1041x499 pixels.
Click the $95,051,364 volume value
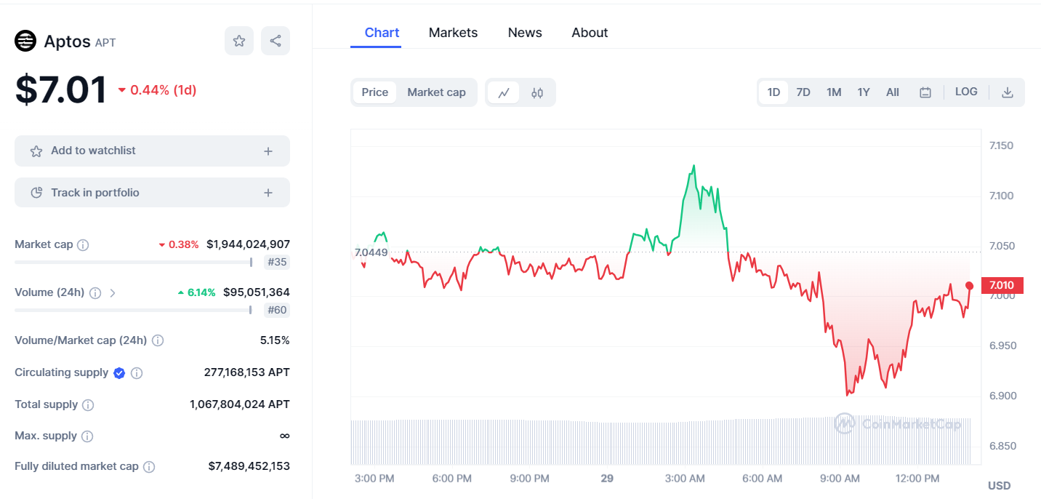(257, 292)
